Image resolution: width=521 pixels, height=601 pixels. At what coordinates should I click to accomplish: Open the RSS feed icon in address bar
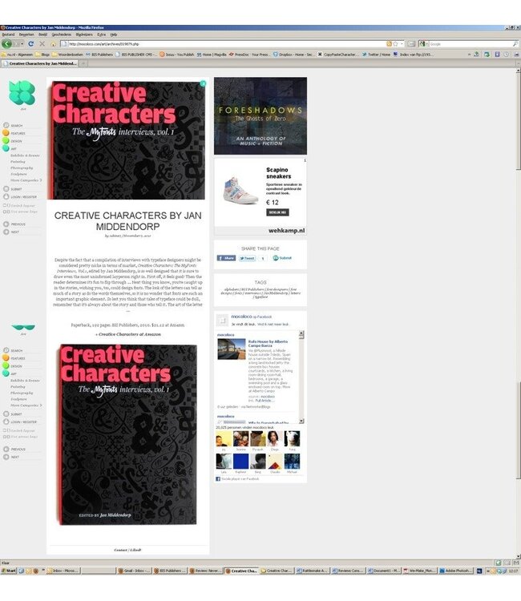coord(389,44)
